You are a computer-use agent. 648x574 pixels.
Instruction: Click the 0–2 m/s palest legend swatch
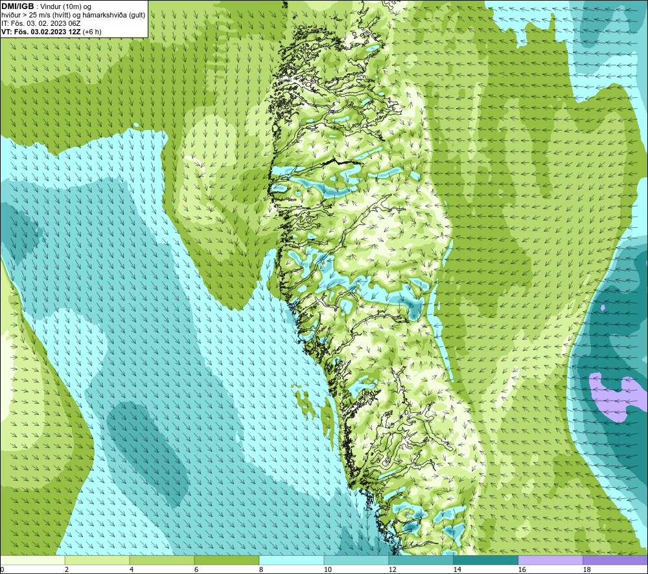32,560
